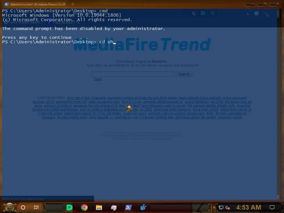Click 'Microsoft Windows [Version 10.0.19044.1806]' line

61,15
